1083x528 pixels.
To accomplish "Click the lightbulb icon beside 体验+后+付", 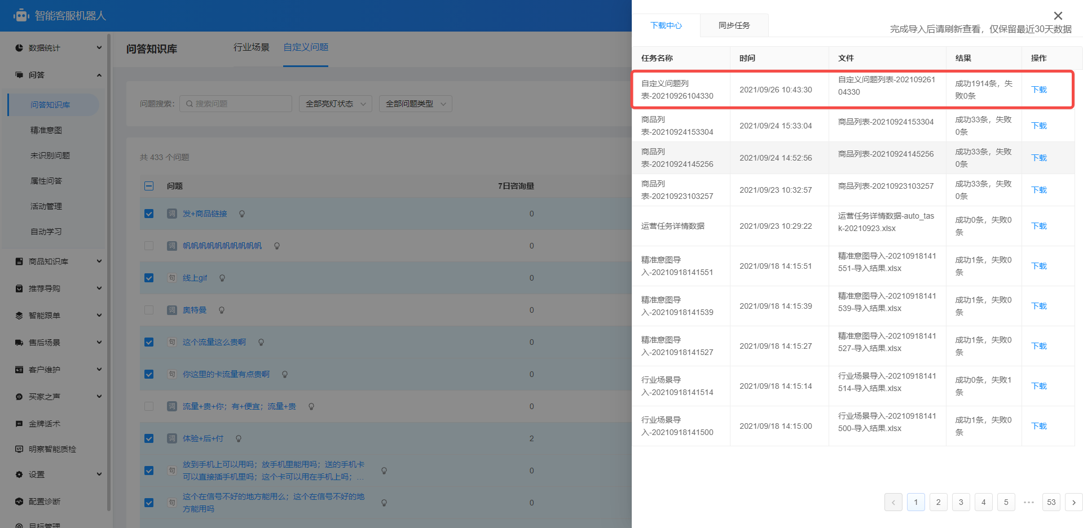I will 239,439.
